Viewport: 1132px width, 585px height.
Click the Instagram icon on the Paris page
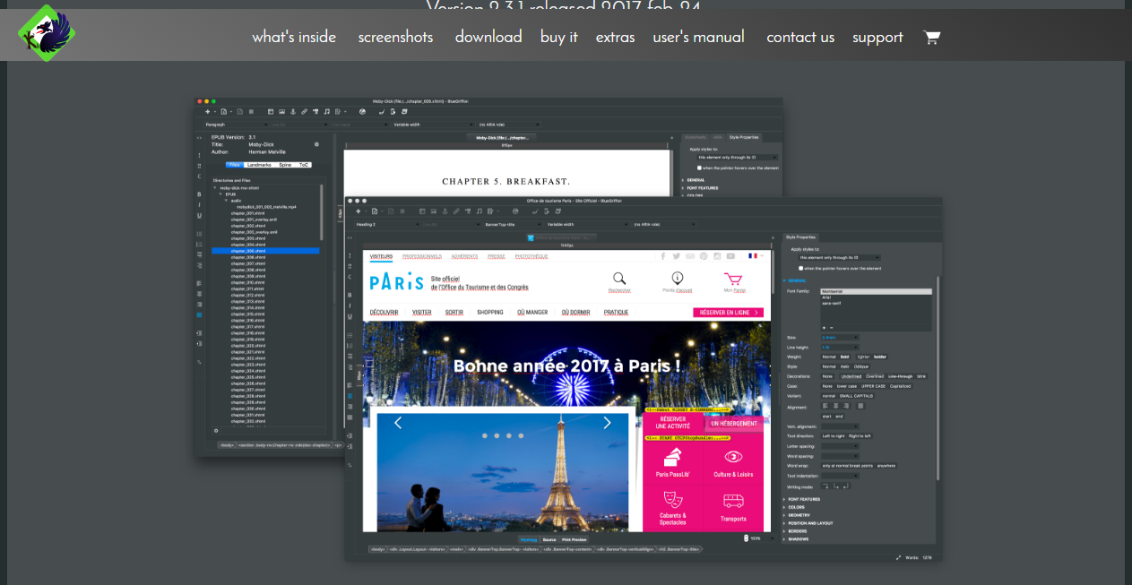[717, 256]
